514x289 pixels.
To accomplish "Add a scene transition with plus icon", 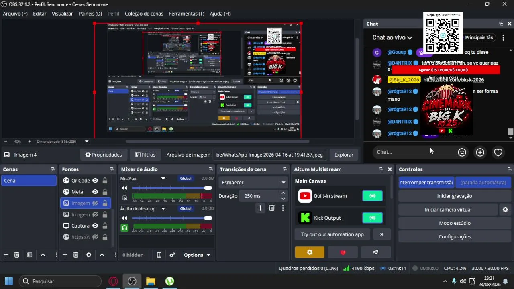I will click(x=260, y=208).
